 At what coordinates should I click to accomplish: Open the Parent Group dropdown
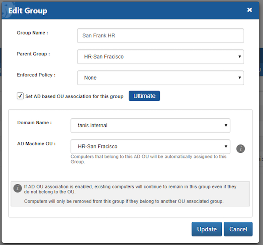coord(160,56)
